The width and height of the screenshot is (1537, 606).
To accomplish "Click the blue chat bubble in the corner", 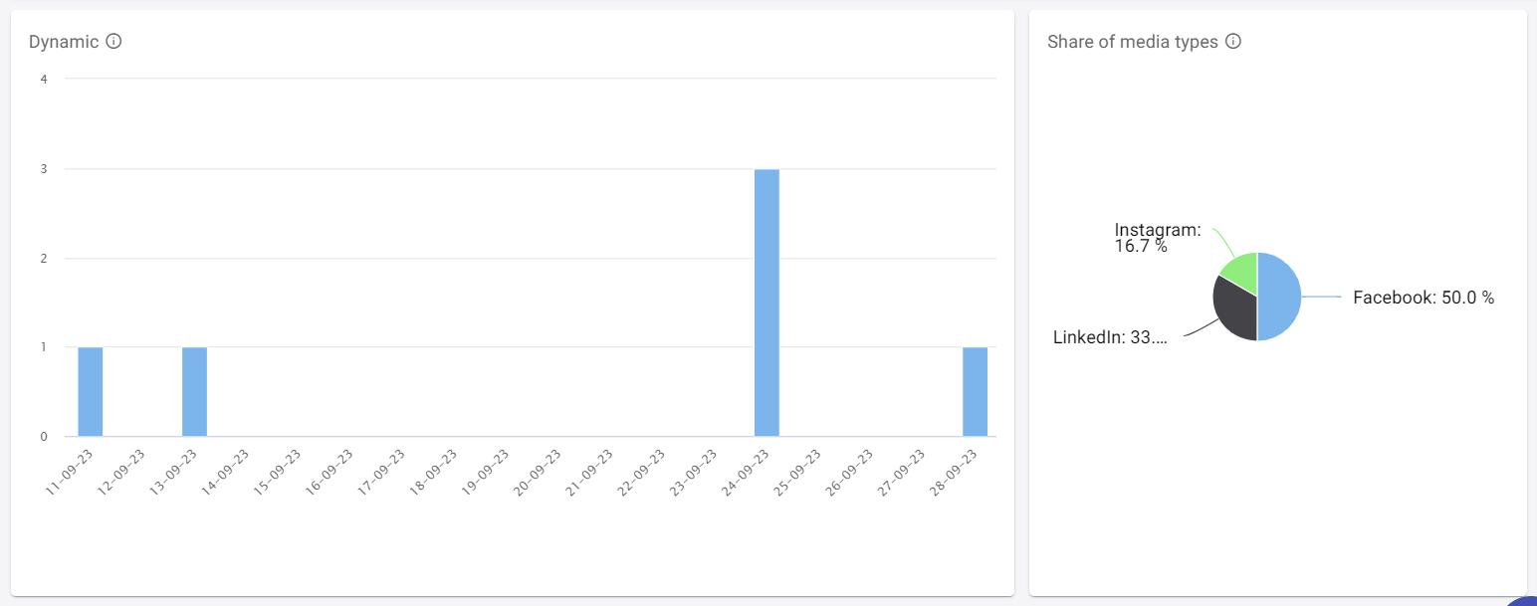I will click(x=1523, y=597).
